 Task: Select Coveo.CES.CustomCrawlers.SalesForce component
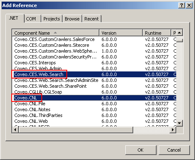point(94,39)
